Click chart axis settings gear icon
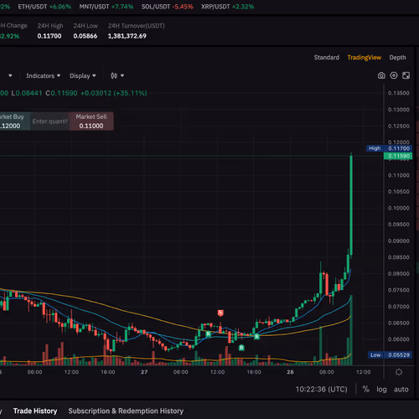 point(399,372)
